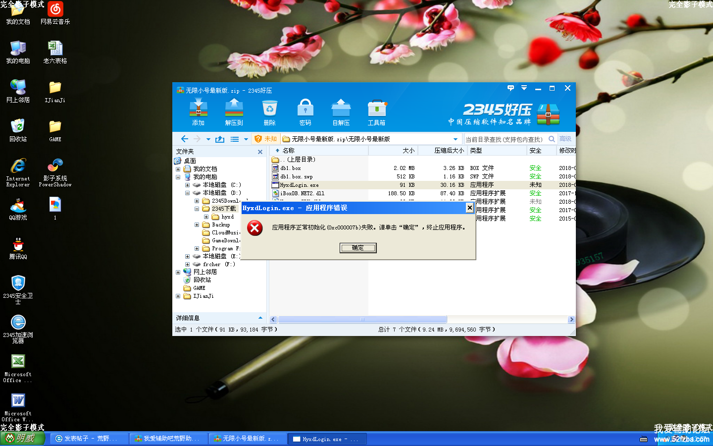This screenshot has width=713, height=446.
Task: Open navigation history dropdown arrow
Action: click(x=208, y=140)
